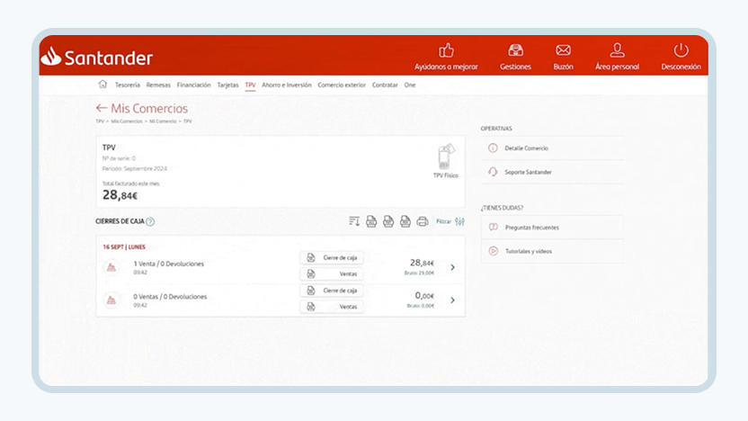Open the Buzón envelope icon

point(563,50)
